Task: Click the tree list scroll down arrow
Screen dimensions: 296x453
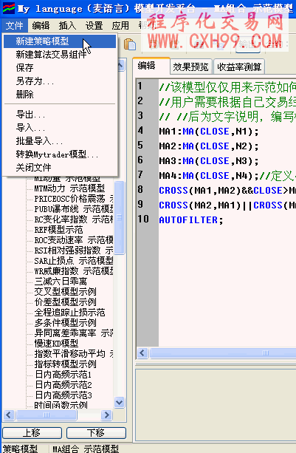Action: point(120,402)
